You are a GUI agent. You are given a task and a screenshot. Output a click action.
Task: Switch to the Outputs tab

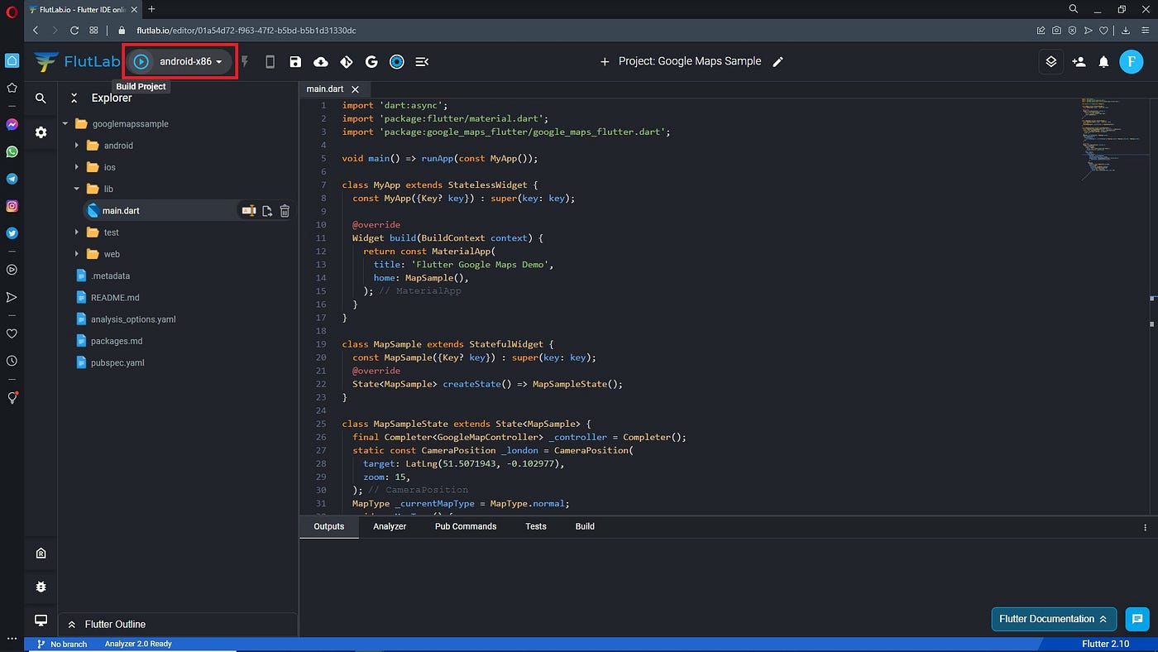pos(328,526)
